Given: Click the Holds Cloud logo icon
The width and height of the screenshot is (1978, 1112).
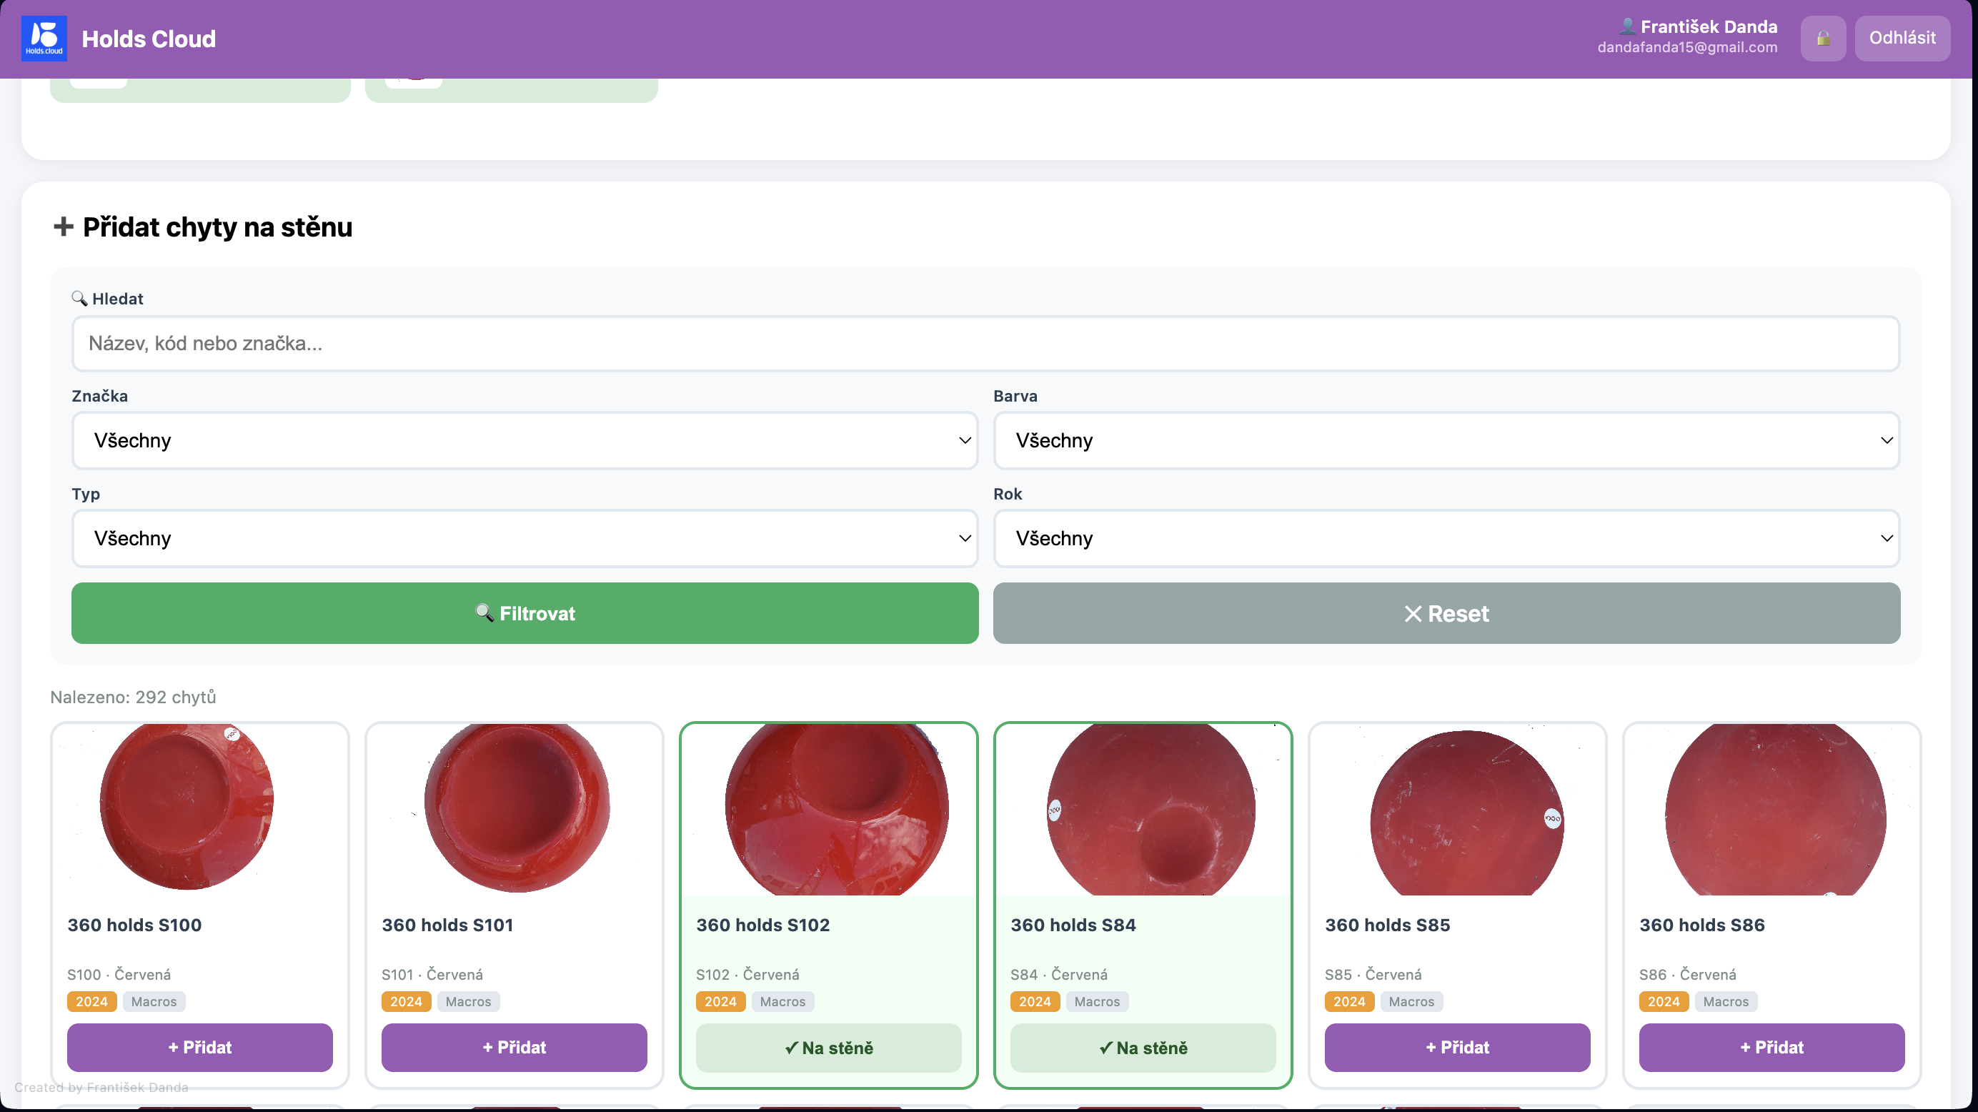Looking at the screenshot, I should tap(44, 39).
